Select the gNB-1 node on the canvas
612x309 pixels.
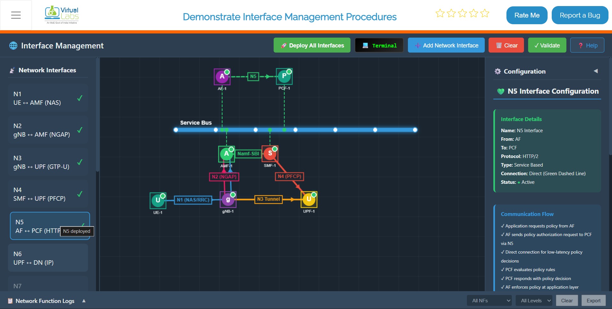(228, 200)
